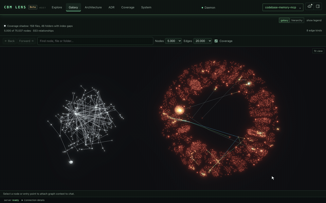Screen dimensions: 326x203
Task: Switch to hierarchy view mode
Action: (297, 20)
